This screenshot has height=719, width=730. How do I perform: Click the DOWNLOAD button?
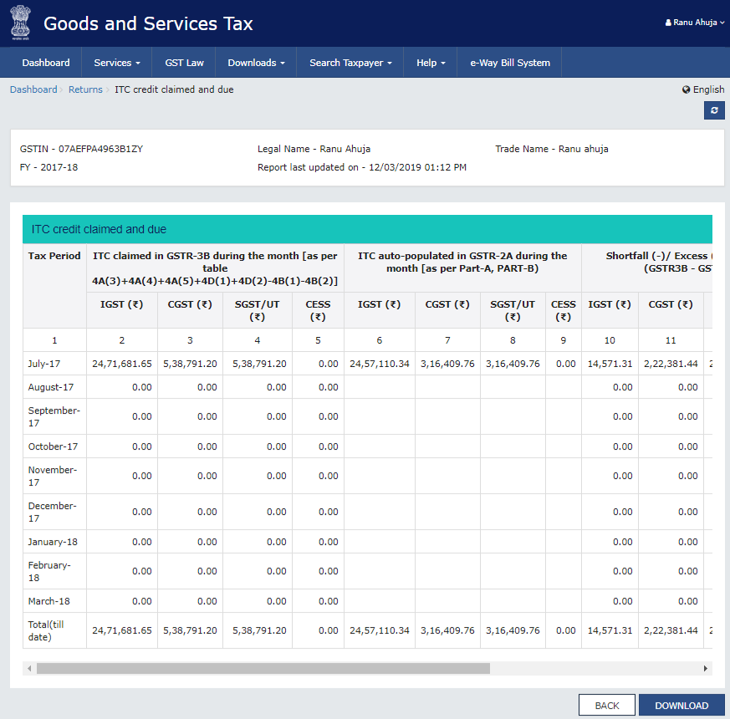[x=682, y=705]
